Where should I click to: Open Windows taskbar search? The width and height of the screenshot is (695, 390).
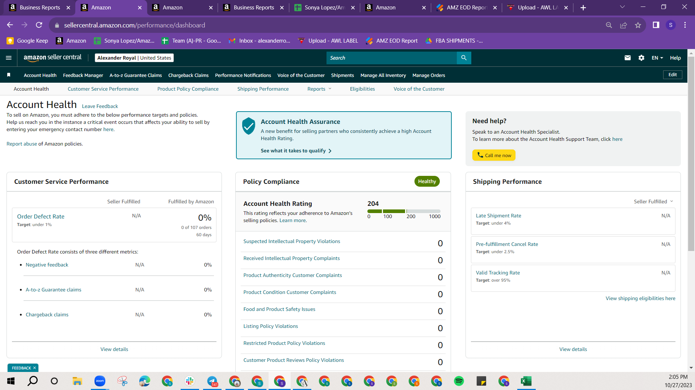coord(33,381)
